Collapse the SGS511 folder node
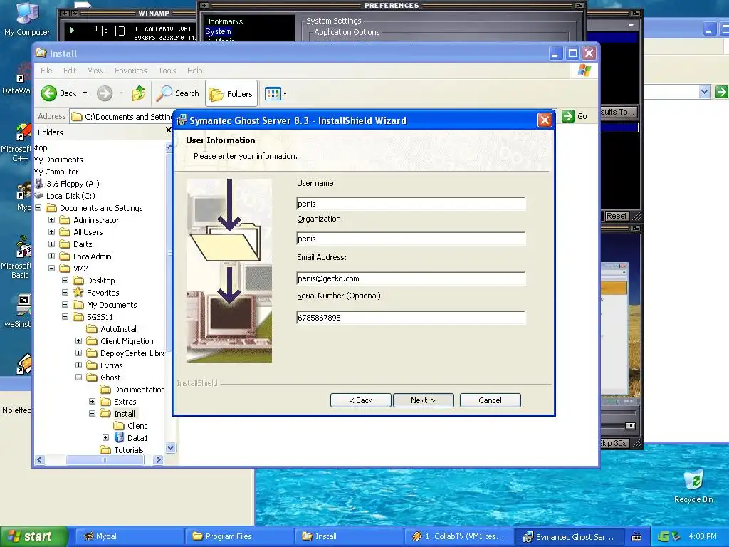Screen dimensions: 729x547 [x=65, y=317]
